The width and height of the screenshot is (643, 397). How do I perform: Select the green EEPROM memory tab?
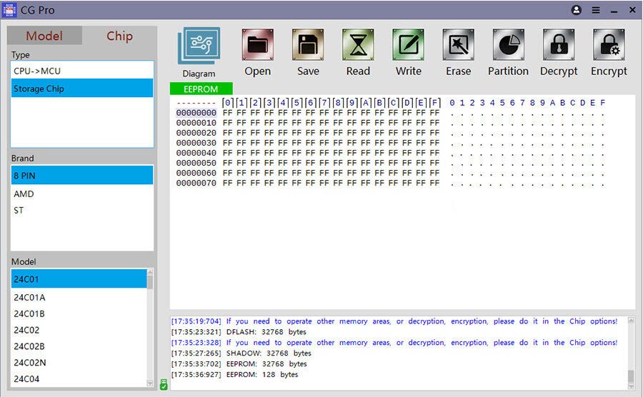pyautogui.click(x=201, y=89)
